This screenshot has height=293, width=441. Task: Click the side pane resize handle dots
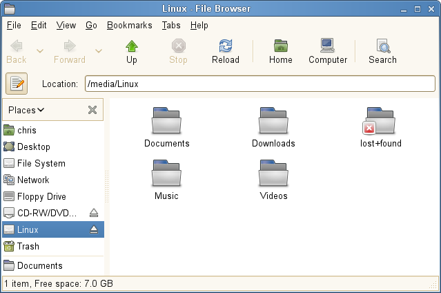point(107,187)
